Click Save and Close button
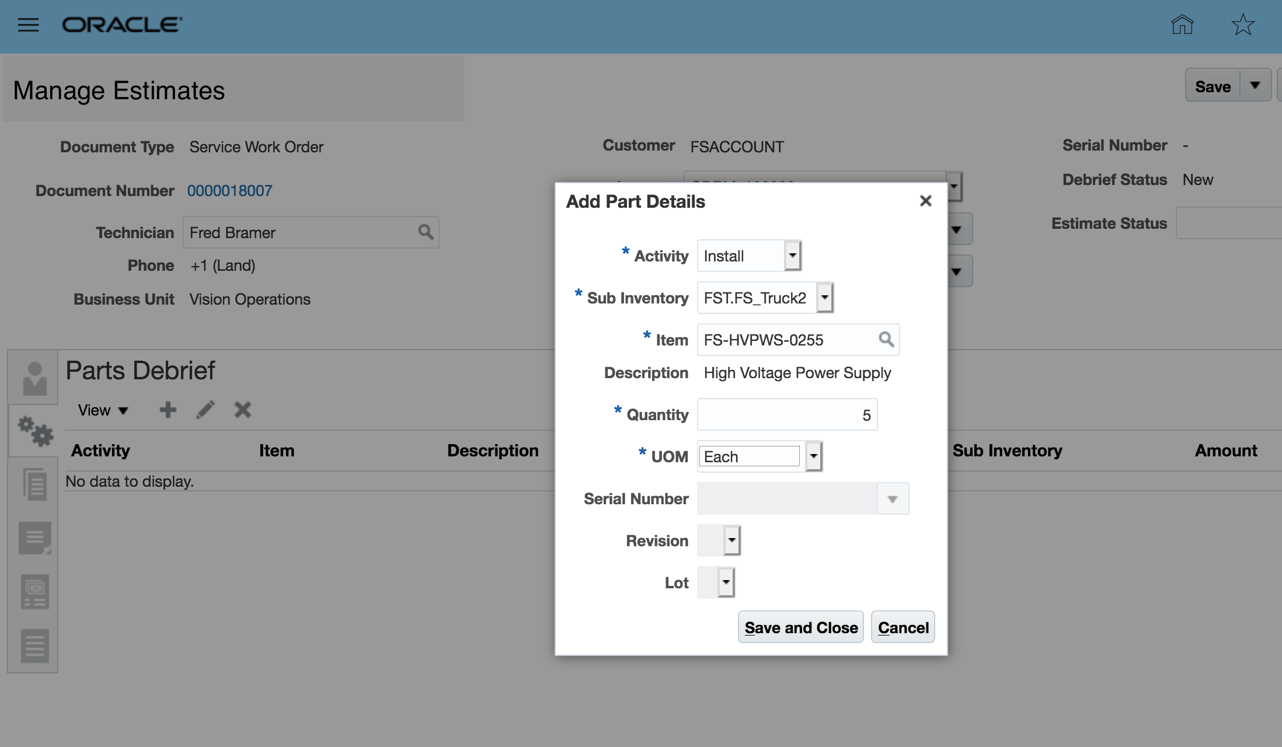Screen dimensions: 1282x747 click(x=800, y=627)
